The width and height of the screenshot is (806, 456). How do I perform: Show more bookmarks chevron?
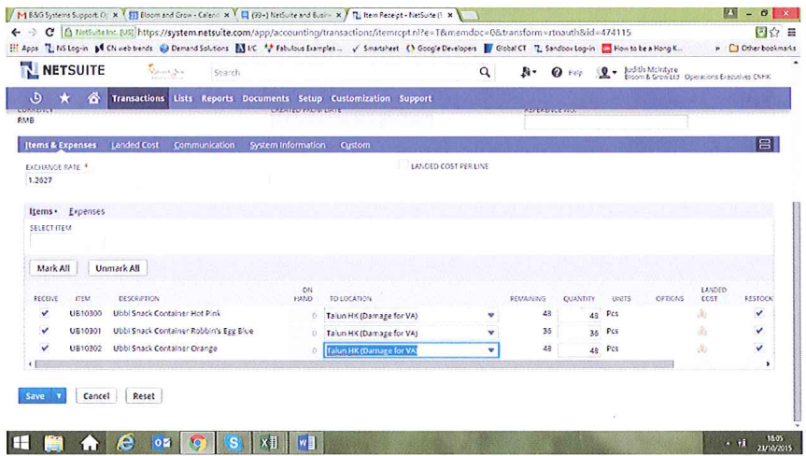717,49
